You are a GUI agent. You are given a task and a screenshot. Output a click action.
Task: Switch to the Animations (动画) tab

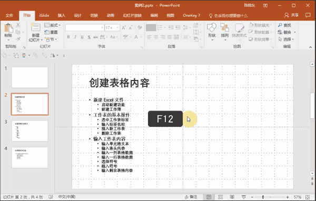111,15
